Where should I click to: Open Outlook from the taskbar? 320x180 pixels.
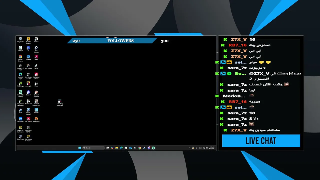click(x=130, y=148)
